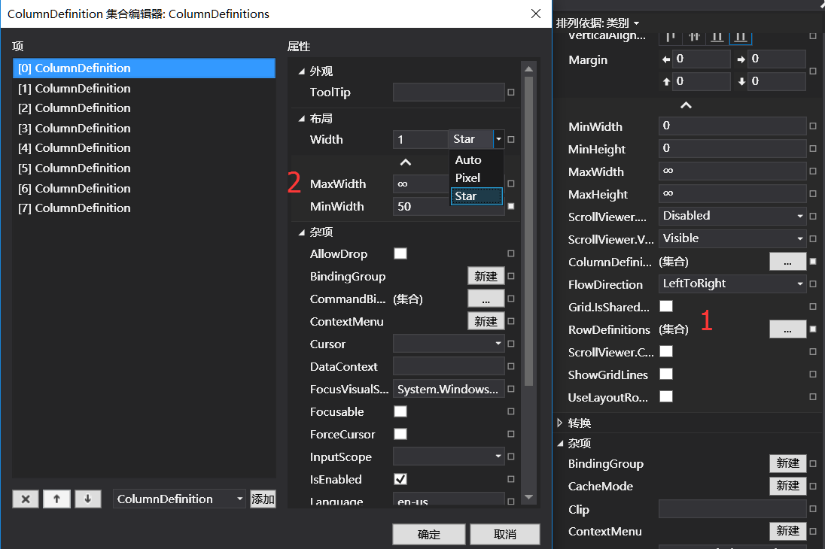
Task: Click the delete item X button
Action: (25, 499)
